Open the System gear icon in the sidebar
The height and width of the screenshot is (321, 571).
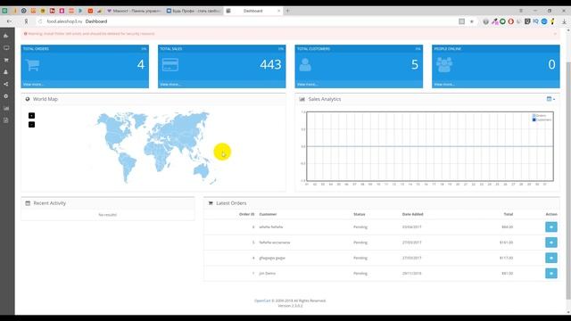pyautogui.click(x=6, y=96)
